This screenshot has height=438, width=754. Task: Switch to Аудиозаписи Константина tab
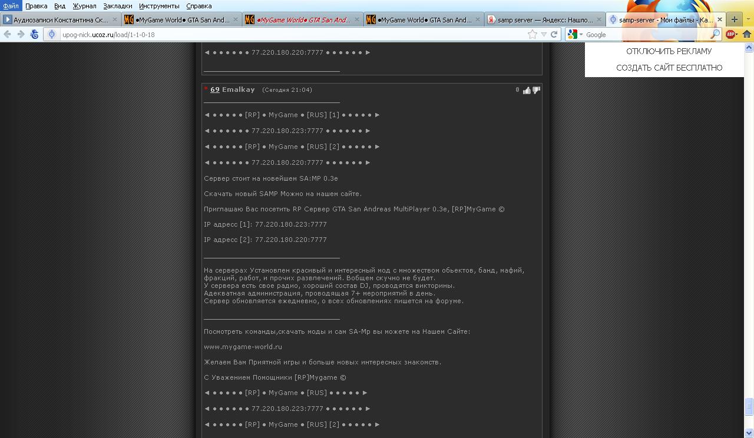[x=61, y=19]
